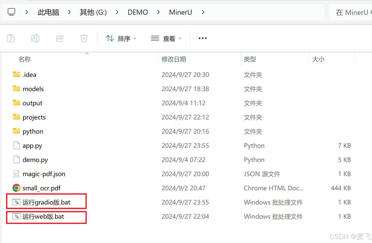Select the app.py file name
Viewport: 372px width, 243px height.
tap(32, 146)
